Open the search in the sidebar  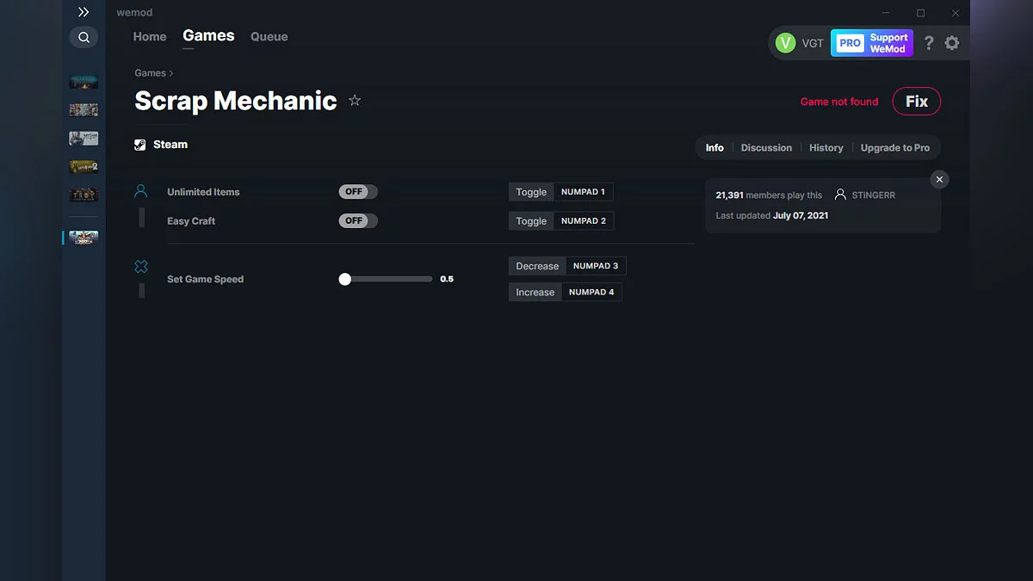point(84,37)
